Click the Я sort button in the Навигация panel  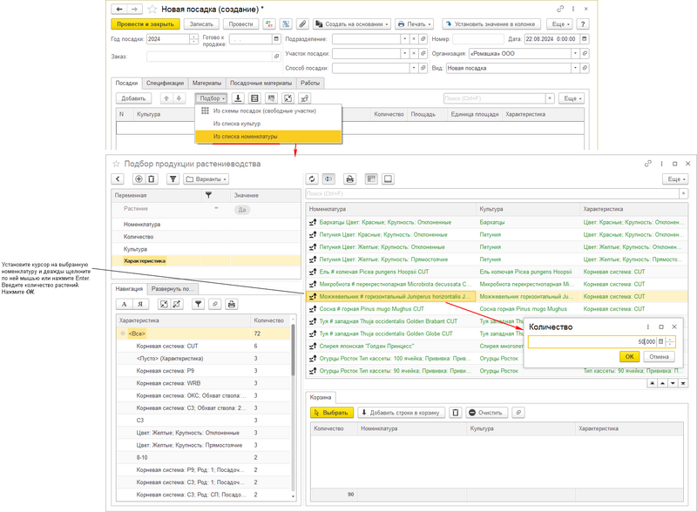139,304
